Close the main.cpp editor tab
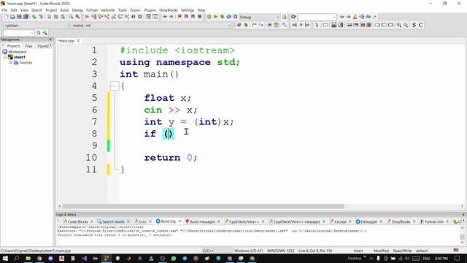 click(x=78, y=41)
